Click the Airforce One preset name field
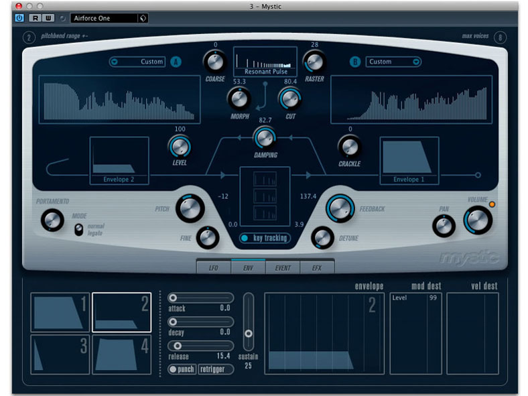Screen dimensions: 528x396 [x=104, y=18]
